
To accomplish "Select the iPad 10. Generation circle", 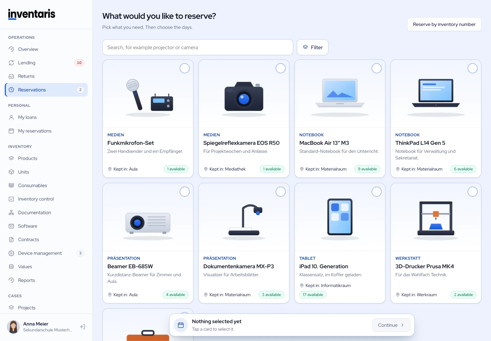I will (376, 192).
